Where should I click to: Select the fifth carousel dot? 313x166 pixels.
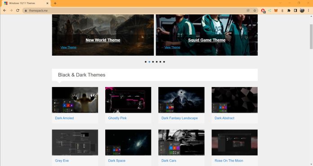[x=160, y=62]
